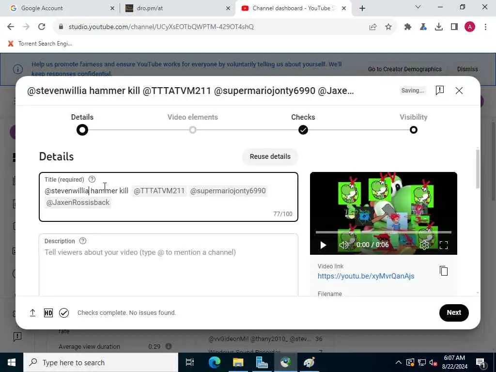Click the browser address bar URL
The image size is (496, 372).
pos(161,27)
